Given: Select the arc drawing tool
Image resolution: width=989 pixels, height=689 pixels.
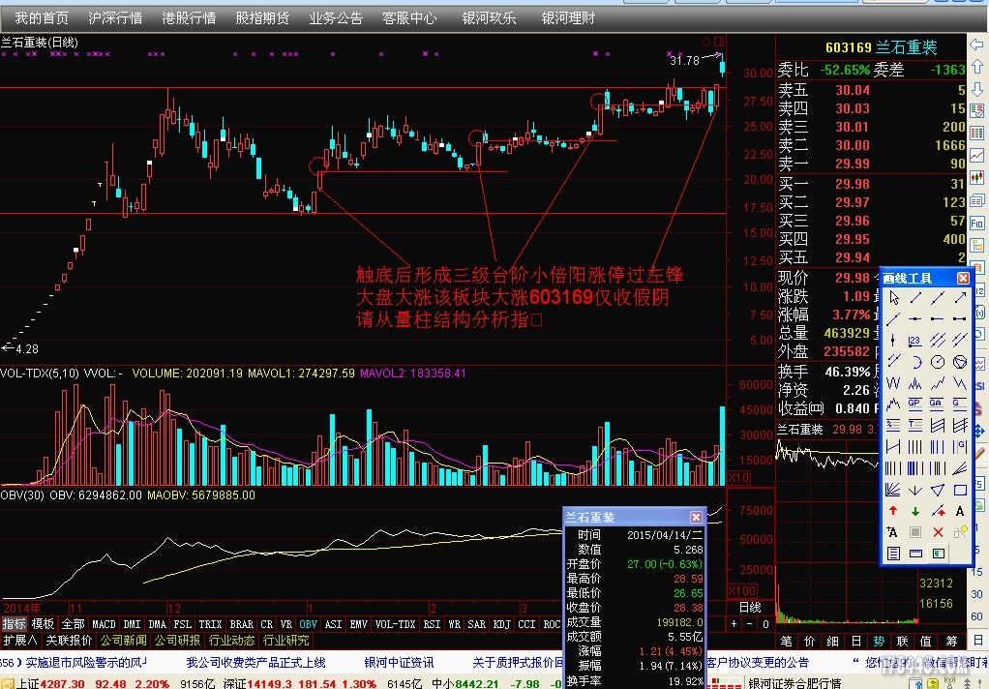Looking at the screenshot, I should pos(915,362).
